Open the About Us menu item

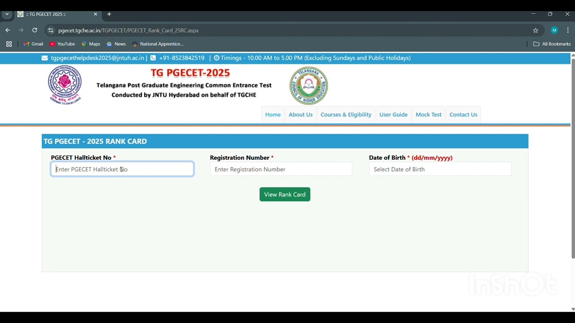pos(301,114)
